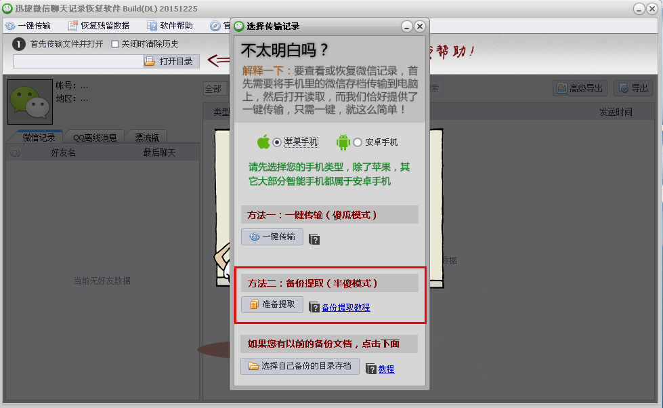Click the 好友名 column header
663x408 pixels.
coord(64,152)
